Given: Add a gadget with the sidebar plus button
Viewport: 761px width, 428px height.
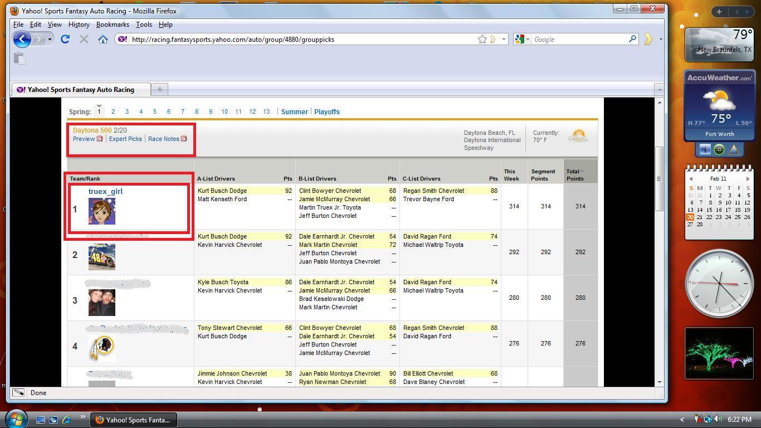Looking at the screenshot, I should coord(719,11).
